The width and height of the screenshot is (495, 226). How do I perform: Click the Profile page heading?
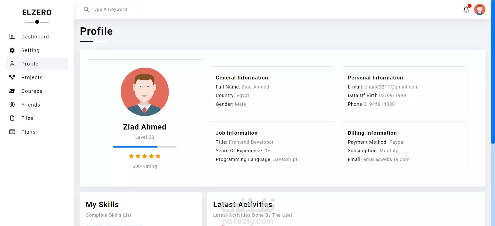[x=96, y=31]
